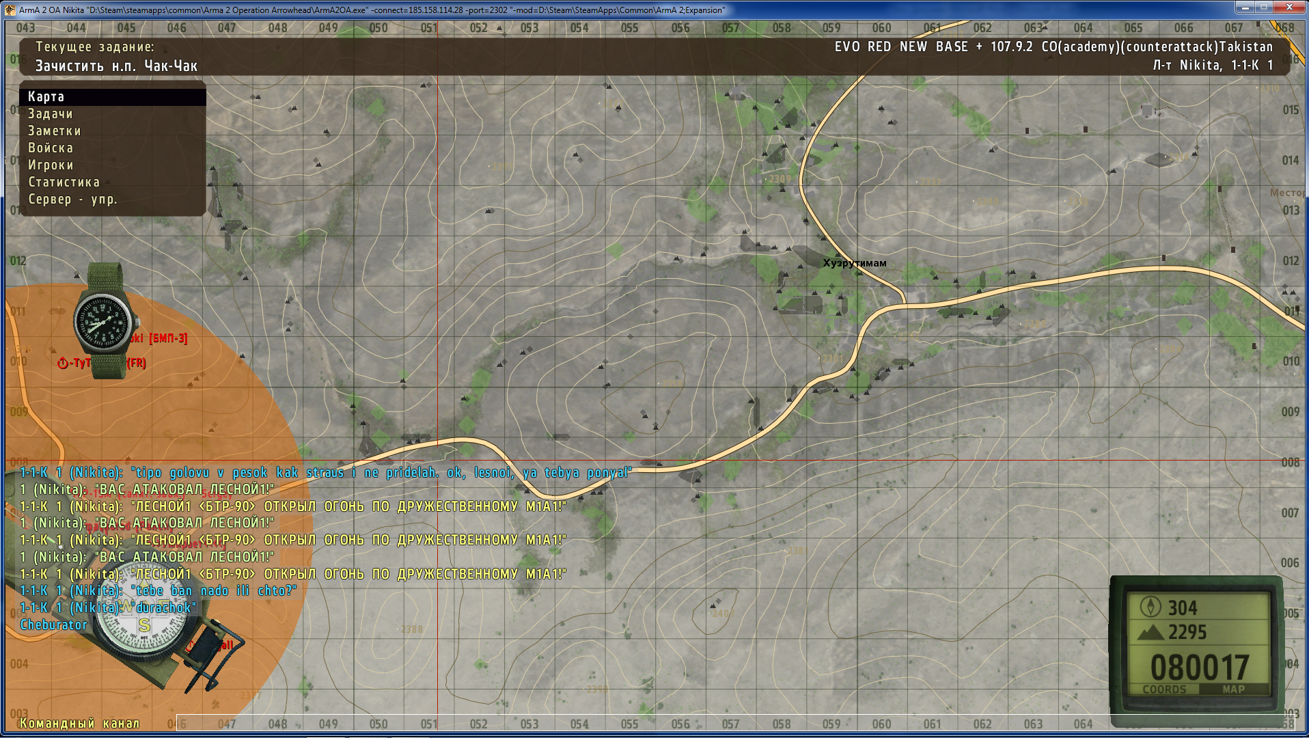This screenshot has width=1309, height=738.
Task: Click player info Л-т Nikita, 1-1-К 1
Action: click(x=1213, y=65)
